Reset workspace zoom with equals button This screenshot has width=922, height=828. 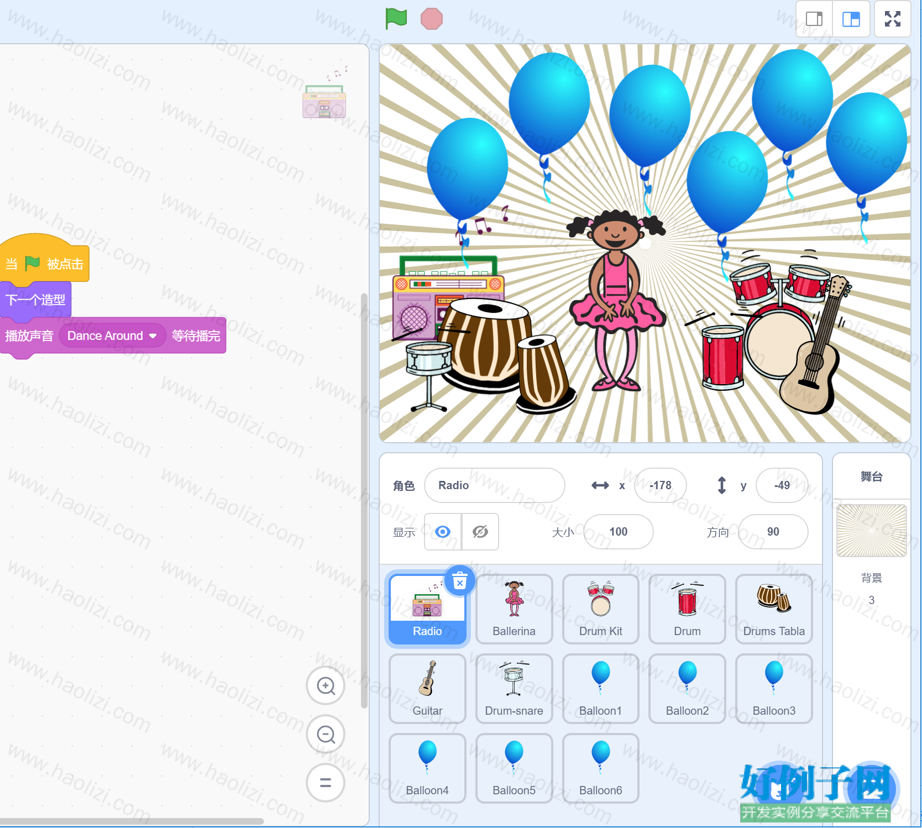[326, 783]
